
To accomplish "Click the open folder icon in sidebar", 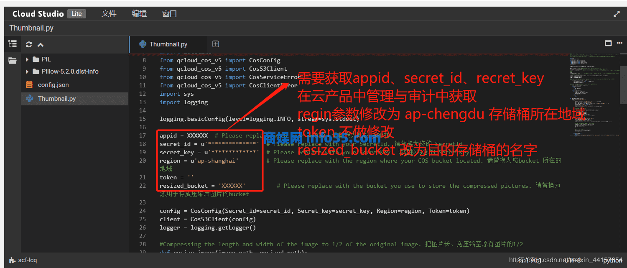I will point(13,61).
